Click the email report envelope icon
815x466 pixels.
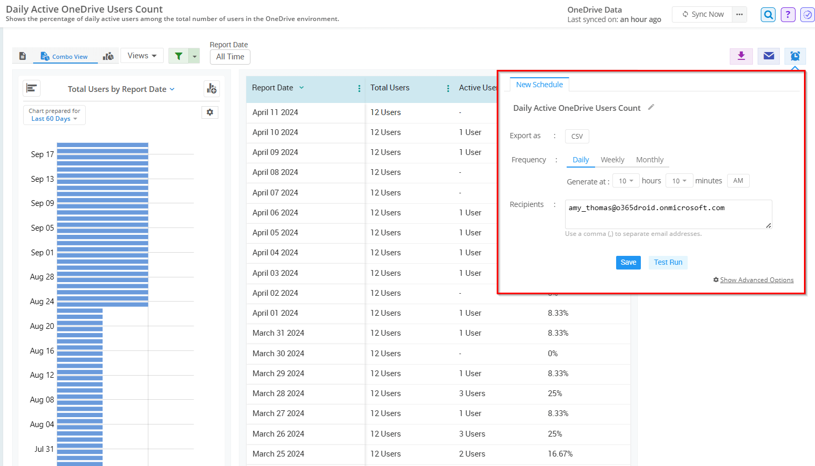[x=769, y=56]
